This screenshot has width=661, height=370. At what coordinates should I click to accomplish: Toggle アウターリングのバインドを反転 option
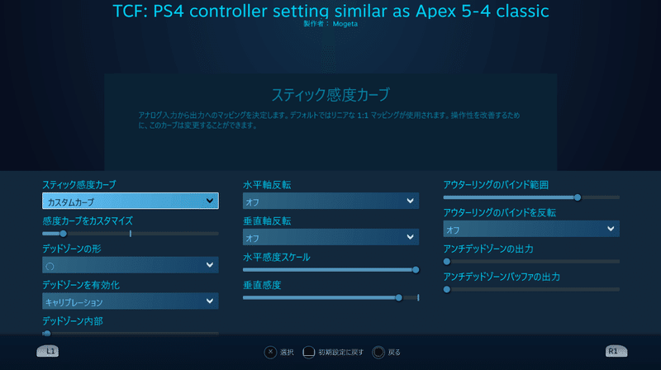click(x=530, y=229)
